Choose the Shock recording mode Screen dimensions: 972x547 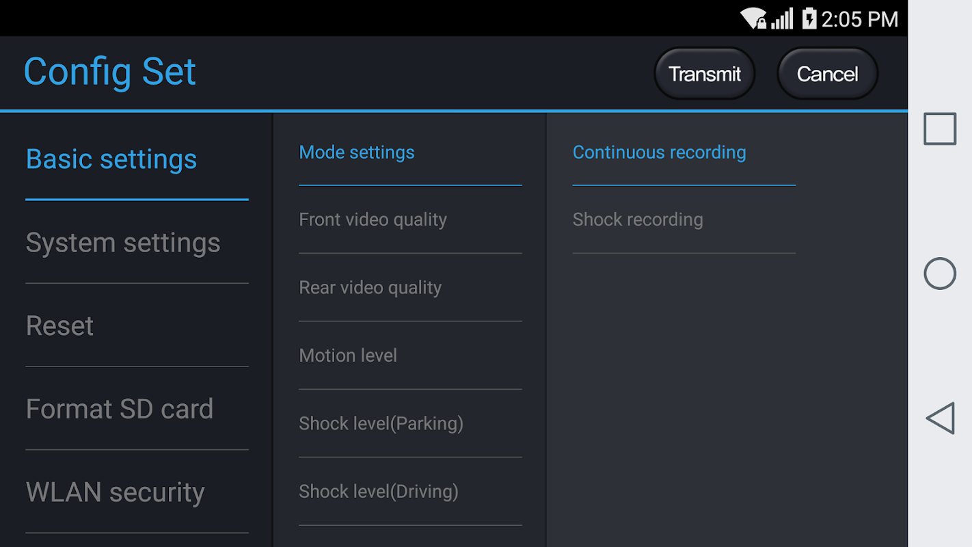(638, 219)
